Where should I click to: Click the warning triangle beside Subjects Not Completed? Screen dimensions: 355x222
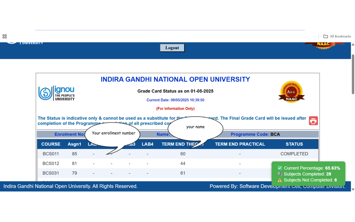tap(280, 180)
